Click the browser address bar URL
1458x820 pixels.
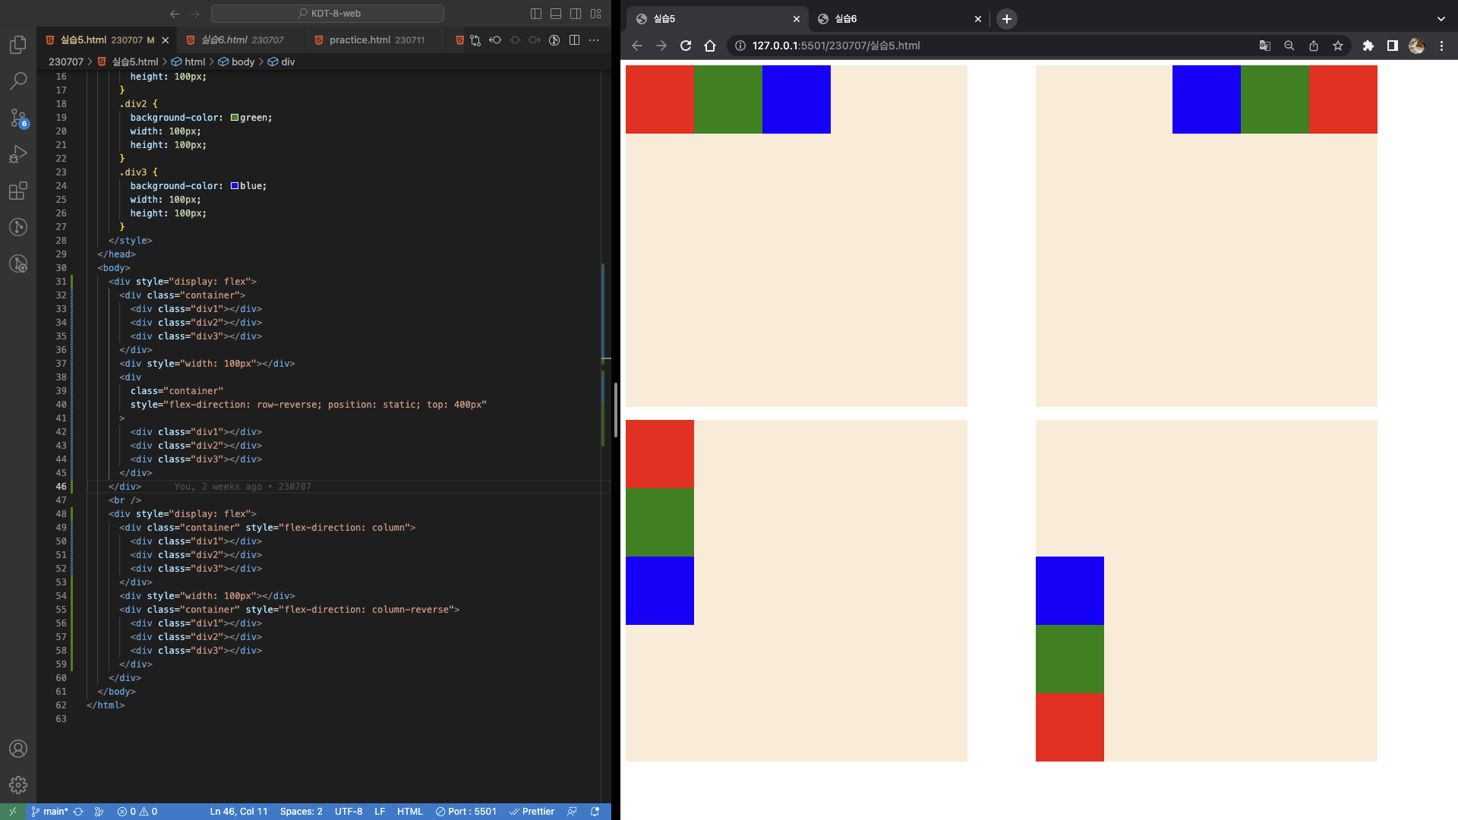tap(836, 46)
